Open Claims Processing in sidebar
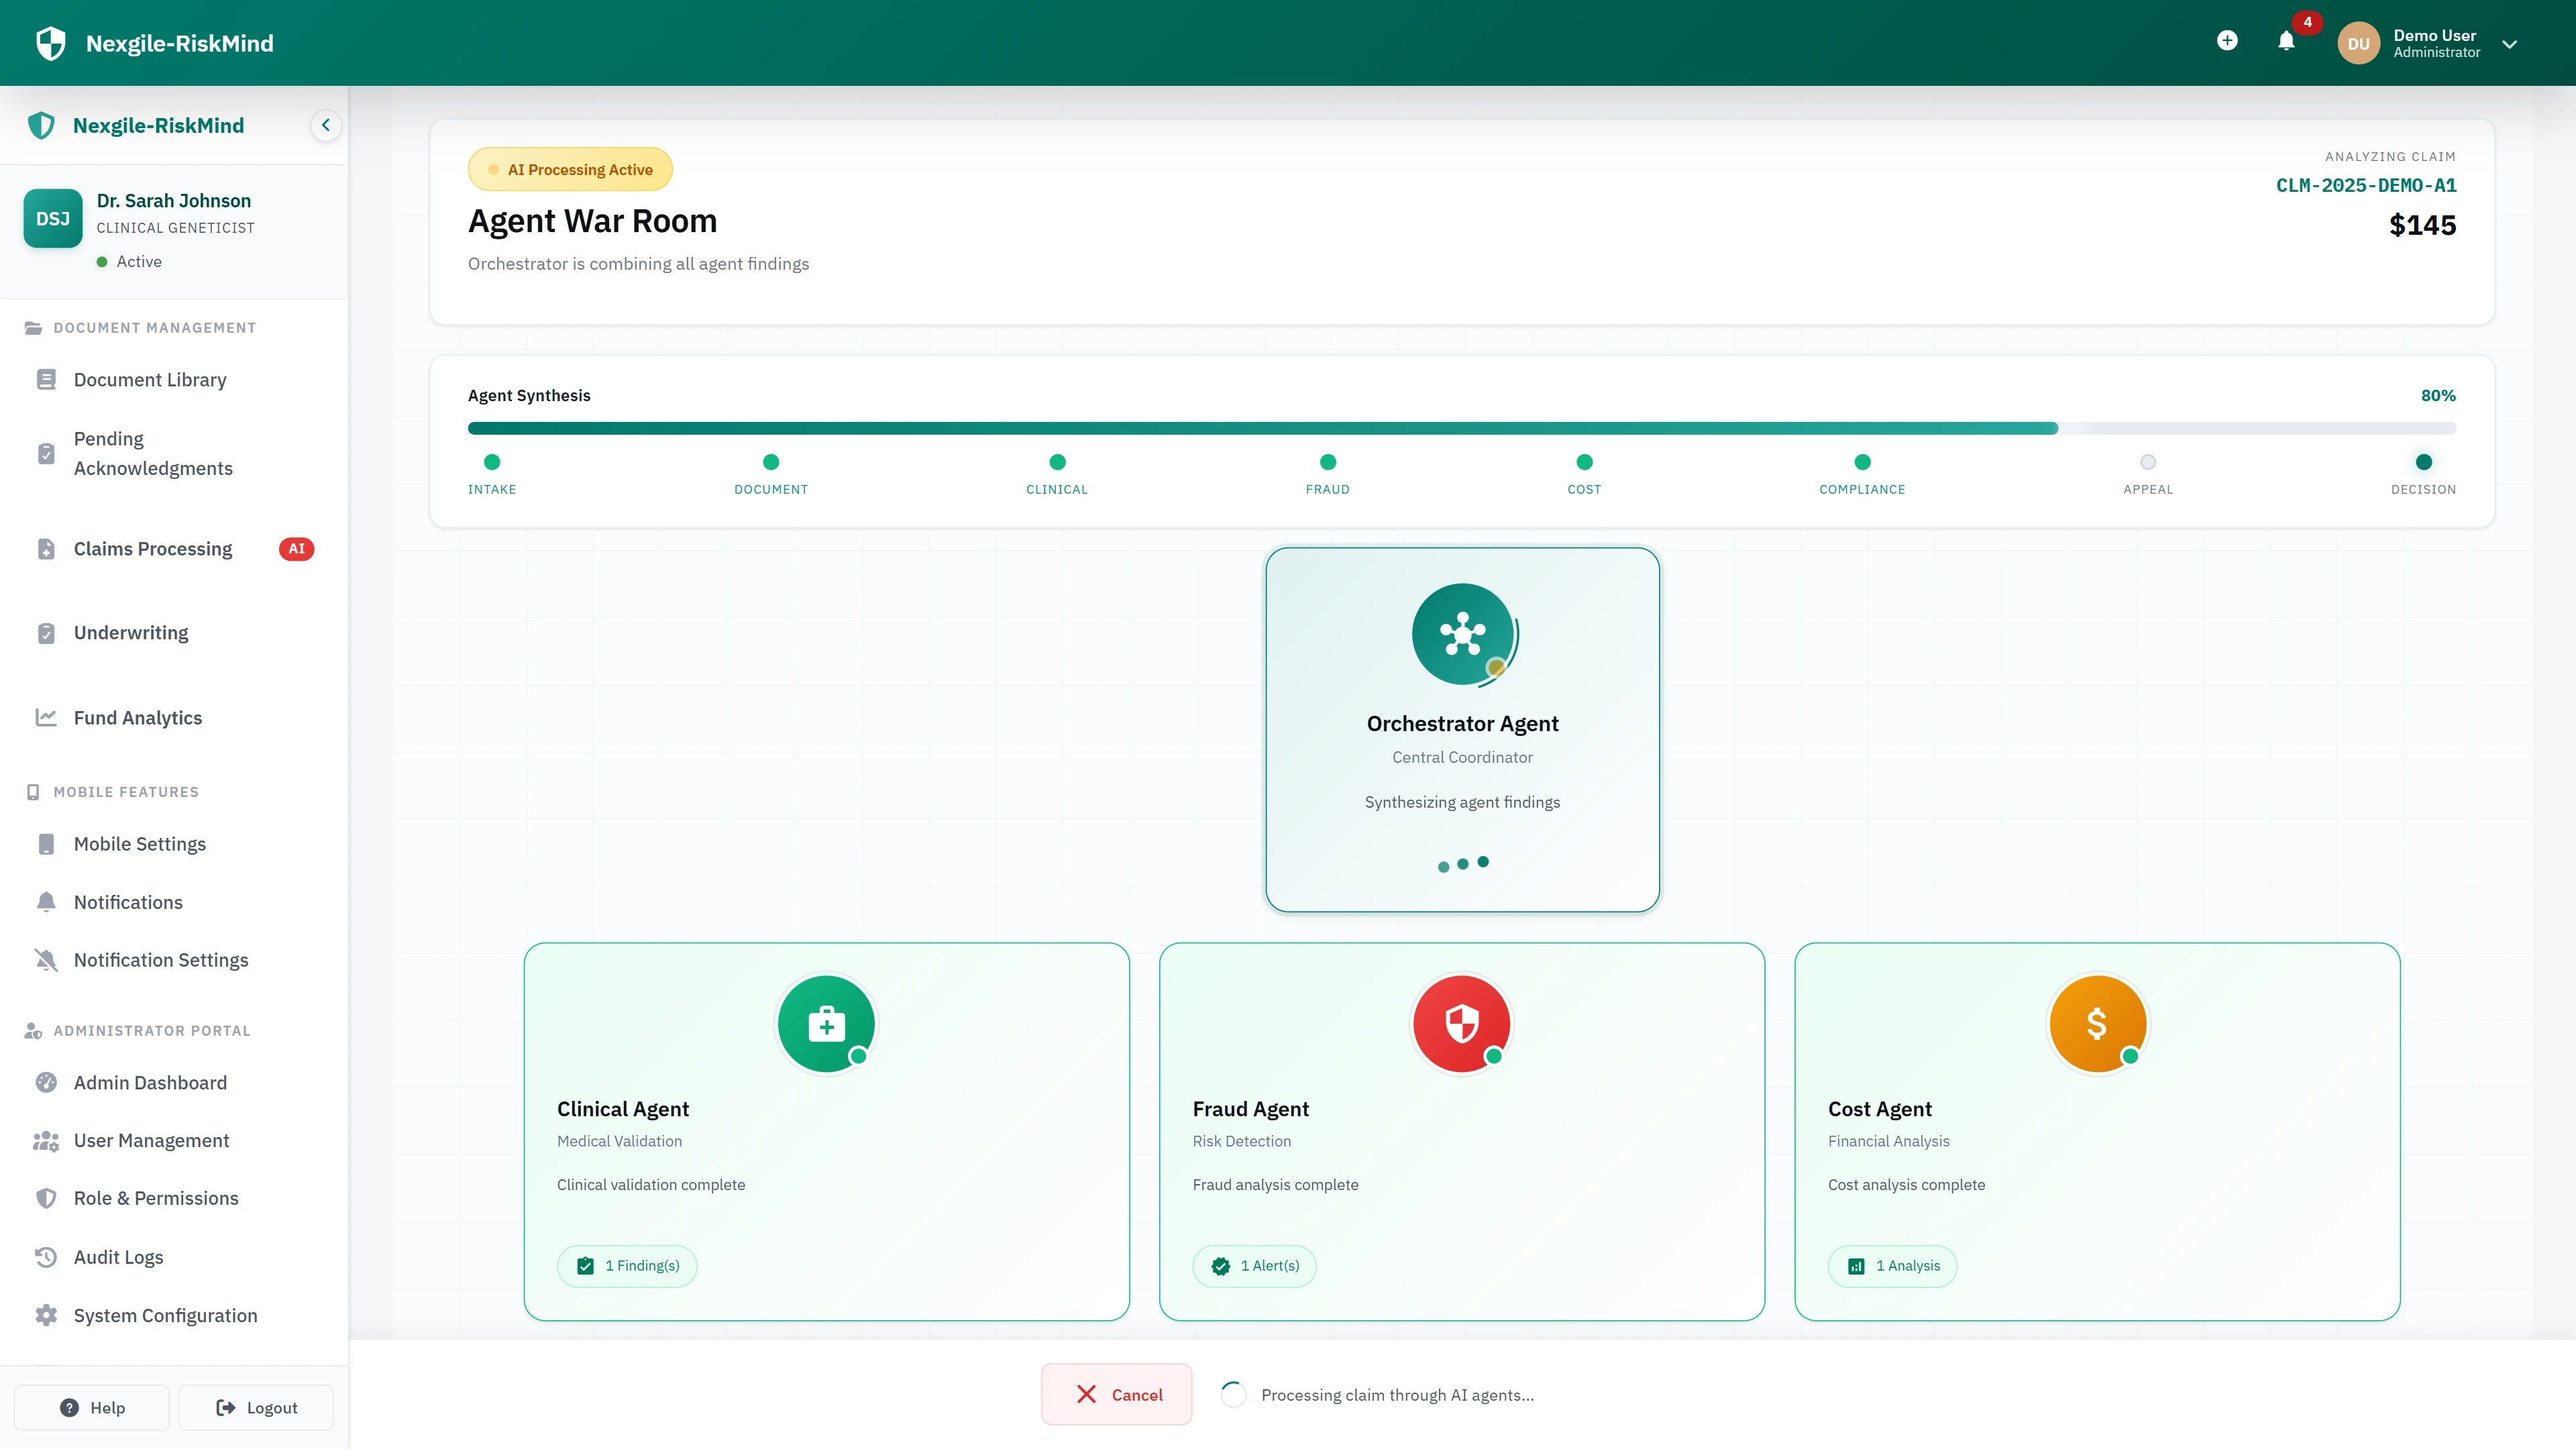Screen dimensions: 2576x1449 point(153,549)
